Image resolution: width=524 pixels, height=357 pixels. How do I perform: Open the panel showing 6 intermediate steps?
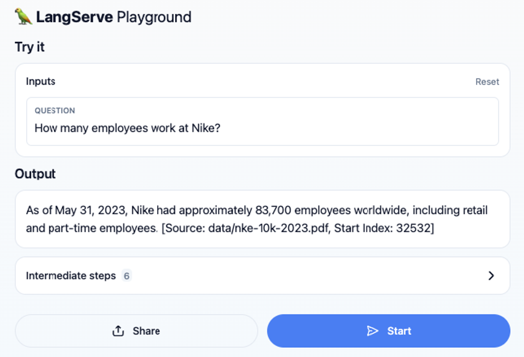tap(262, 275)
